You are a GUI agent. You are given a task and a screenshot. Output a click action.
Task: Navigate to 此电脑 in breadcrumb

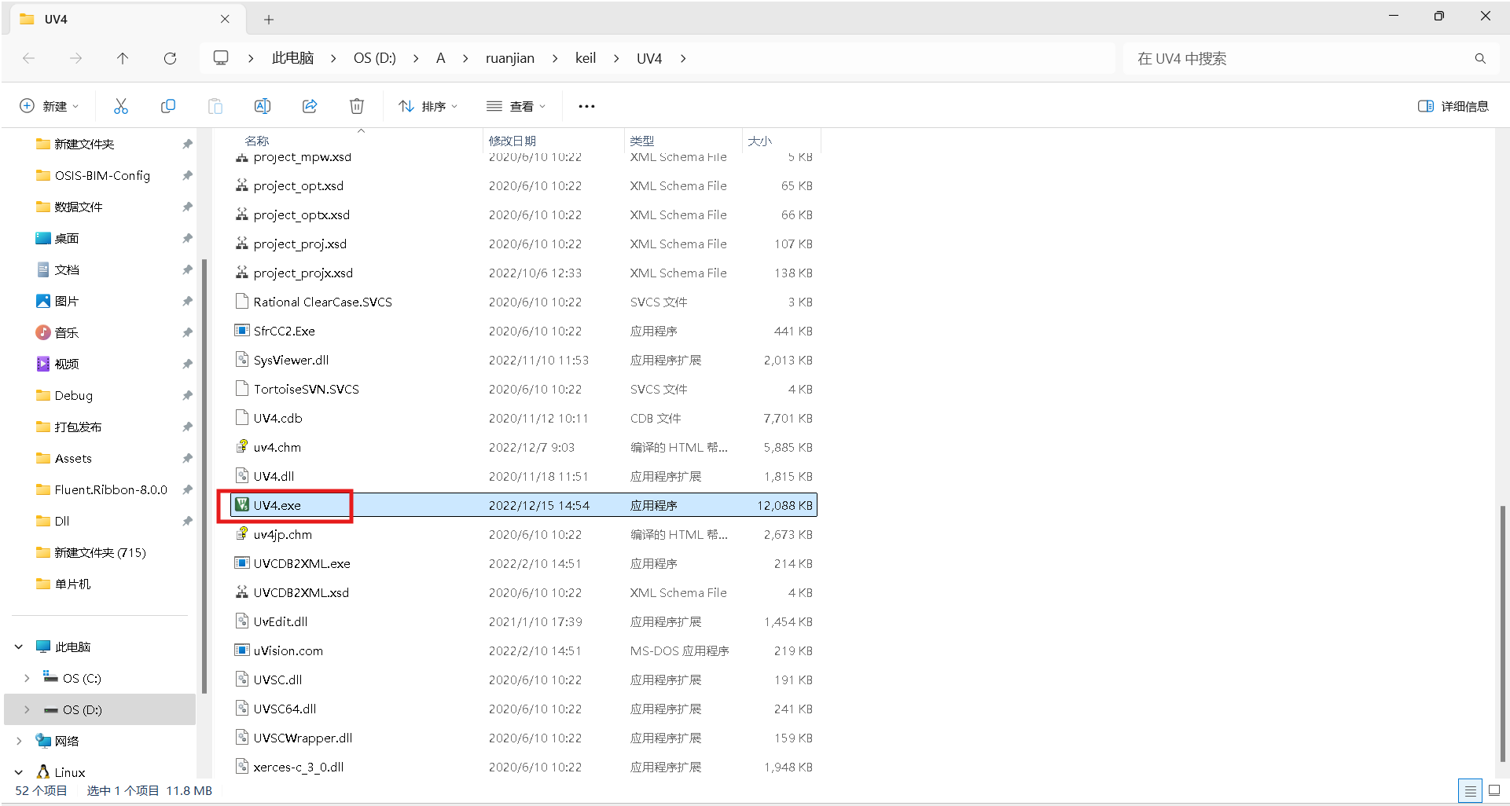click(x=293, y=58)
